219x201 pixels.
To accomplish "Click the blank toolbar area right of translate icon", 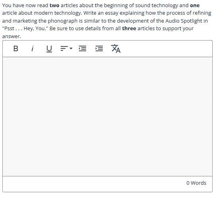I will (x=166, y=49).
